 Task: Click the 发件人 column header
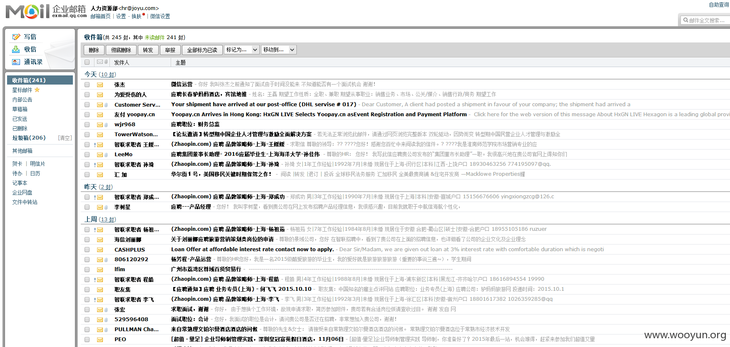point(122,62)
